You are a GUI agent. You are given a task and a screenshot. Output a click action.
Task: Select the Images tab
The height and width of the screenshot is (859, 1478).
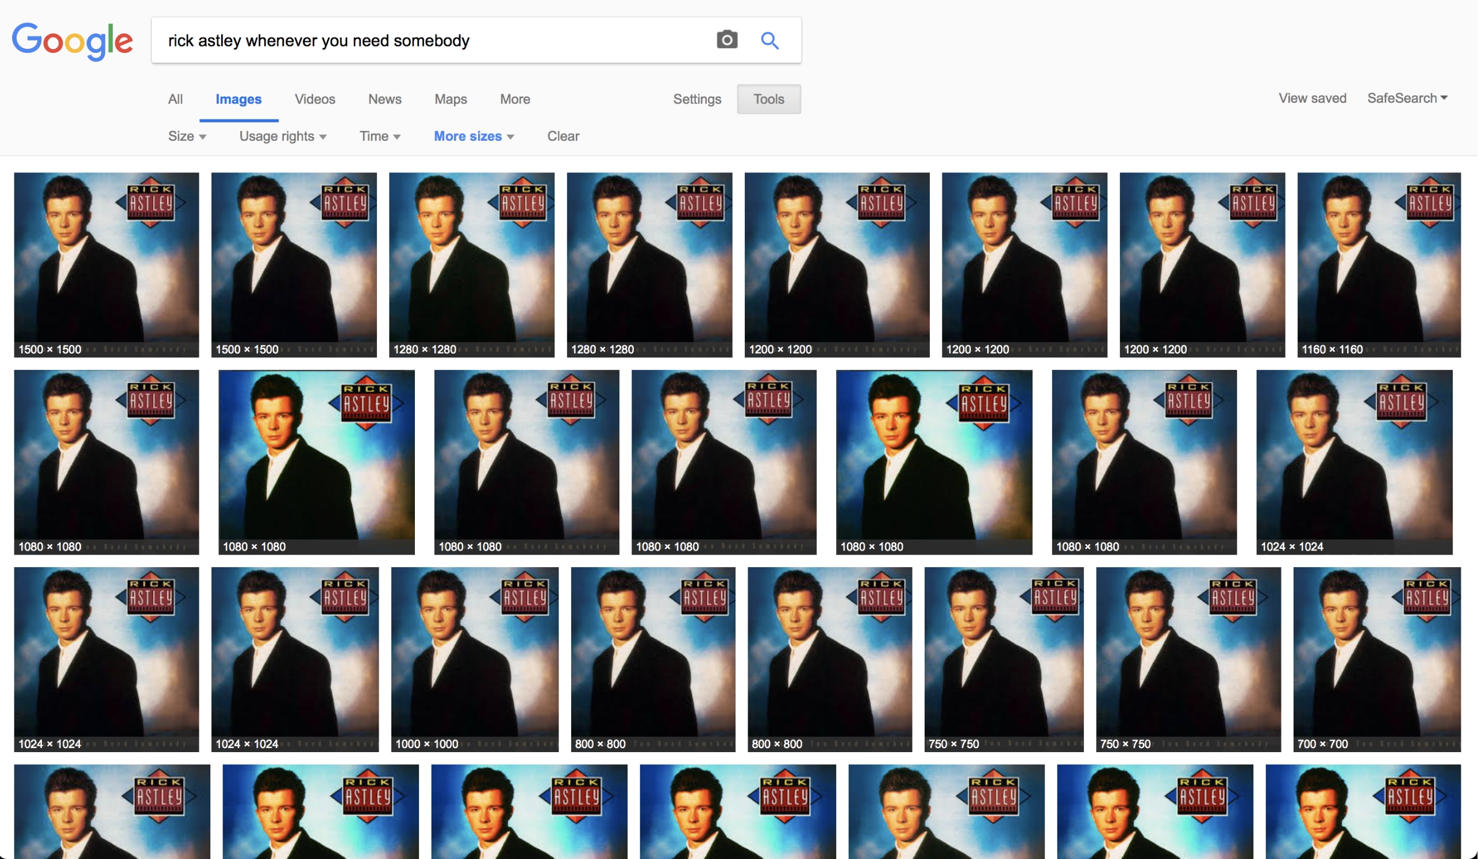[238, 99]
